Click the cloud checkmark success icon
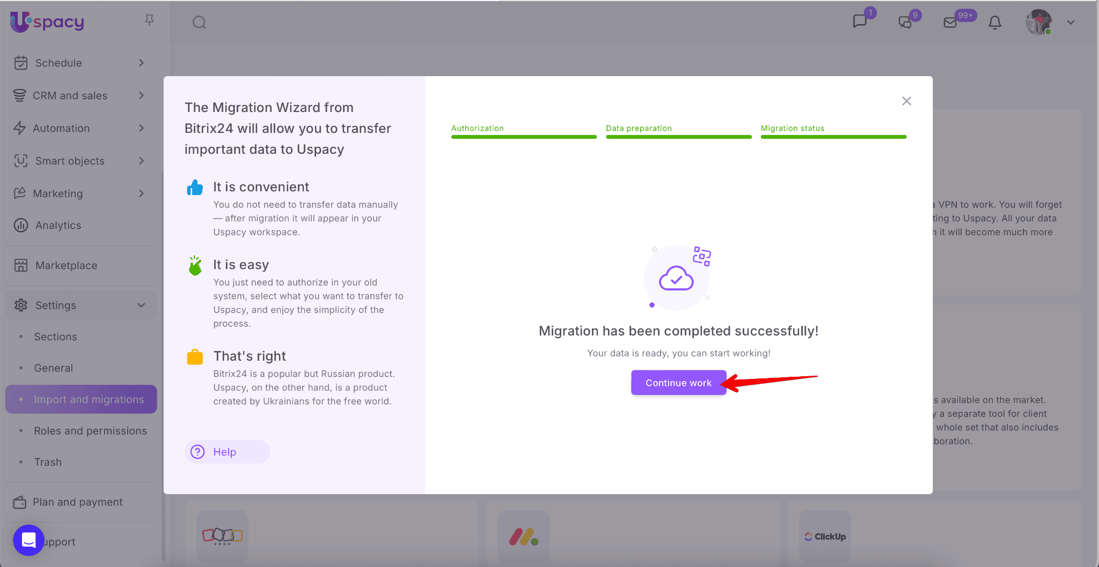1099x567 pixels. tap(676, 278)
